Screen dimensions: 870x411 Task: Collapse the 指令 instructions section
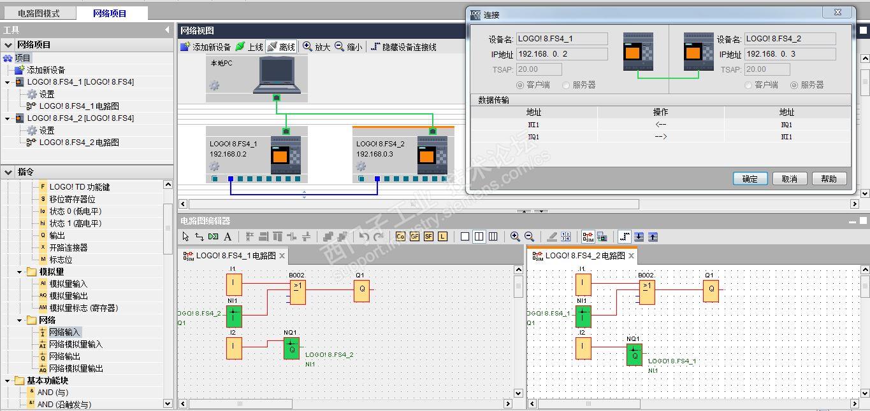click(9, 172)
